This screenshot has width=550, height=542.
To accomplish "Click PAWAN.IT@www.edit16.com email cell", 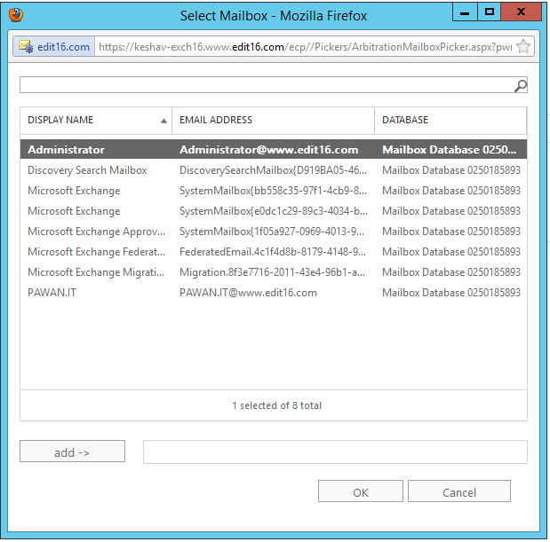I will [248, 293].
